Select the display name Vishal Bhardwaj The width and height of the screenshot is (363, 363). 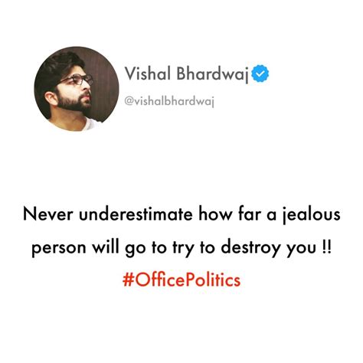(x=187, y=74)
